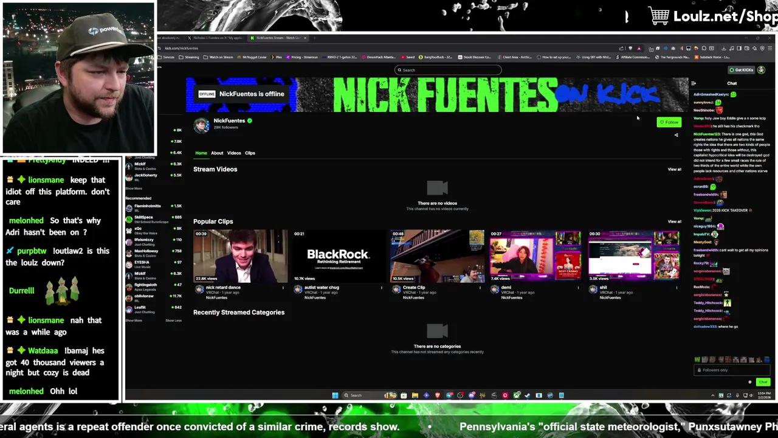This screenshot has height=438, width=778.
Task: Click the NickFuentes channel avatar
Action: click(202, 125)
